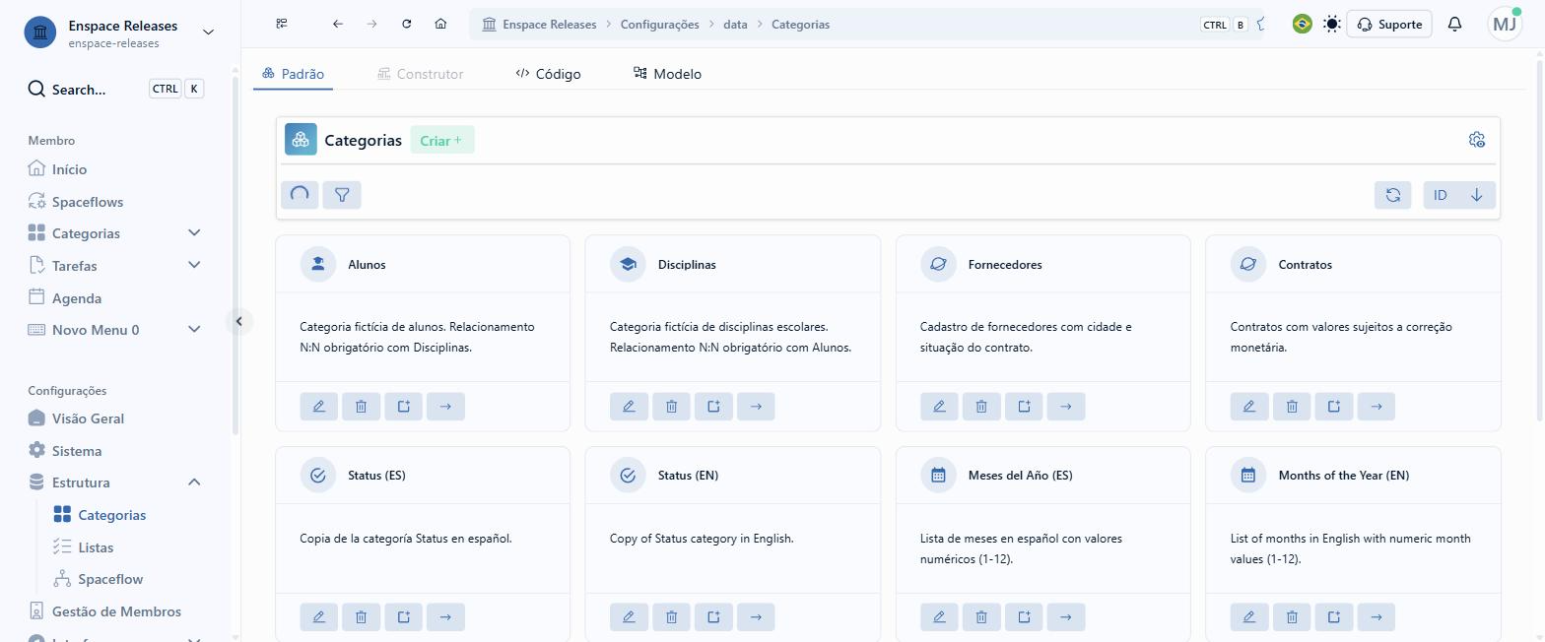
Task: Open the Enspace Releases workspace dropdown
Action: tap(208, 32)
